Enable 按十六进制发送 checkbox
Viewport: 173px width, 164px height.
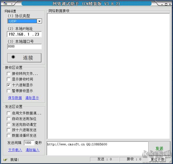[x=9, y=130]
